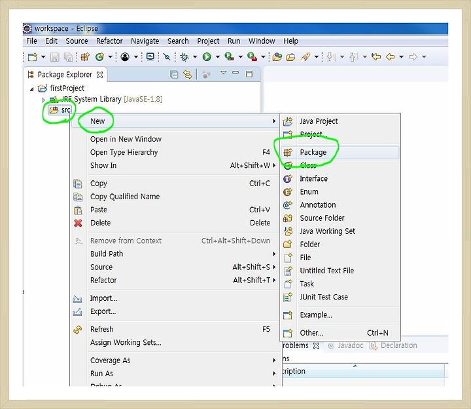This screenshot has height=409, width=471.
Task: Click Open in New Window
Action: [x=175, y=140]
